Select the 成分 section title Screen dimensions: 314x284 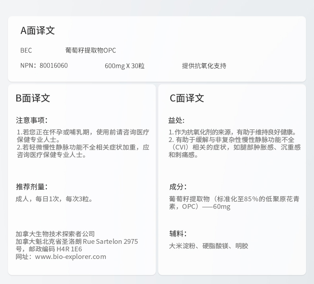tap(177, 187)
